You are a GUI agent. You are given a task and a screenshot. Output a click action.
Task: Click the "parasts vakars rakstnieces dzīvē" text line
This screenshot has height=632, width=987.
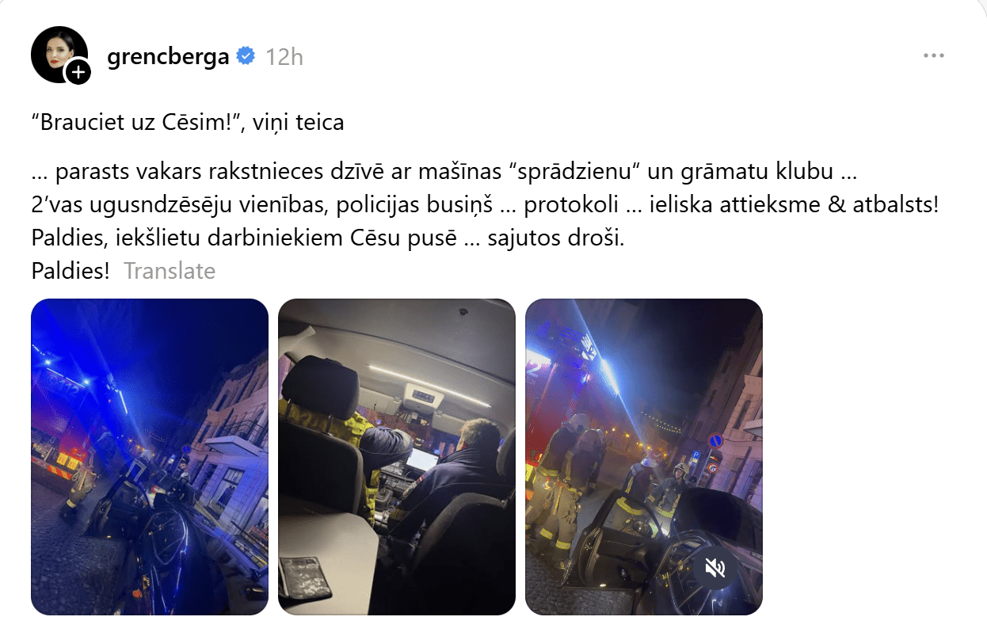(444, 170)
